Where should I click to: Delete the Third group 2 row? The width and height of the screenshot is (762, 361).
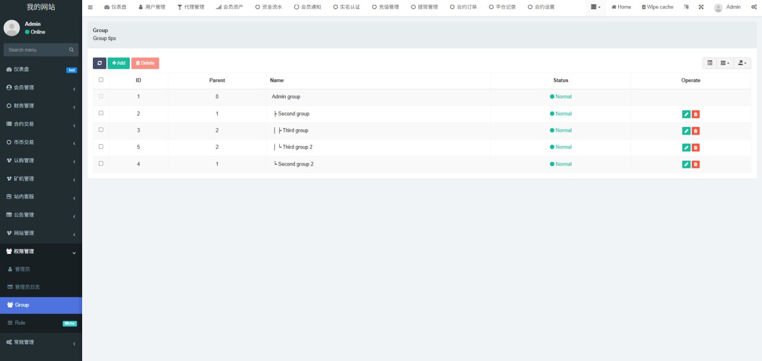click(695, 148)
